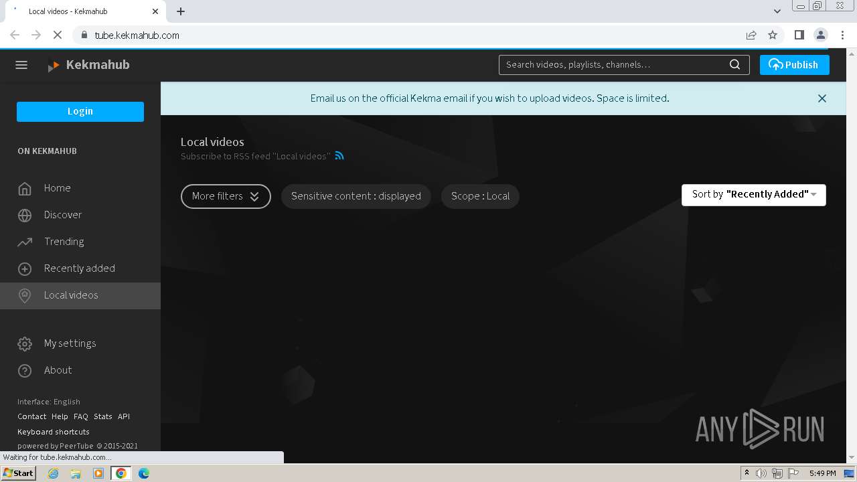The height and width of the screenshot is (482, 857).
Task: Close the Local videos tab
Action: pyautogui.click(x=155, y=11)
